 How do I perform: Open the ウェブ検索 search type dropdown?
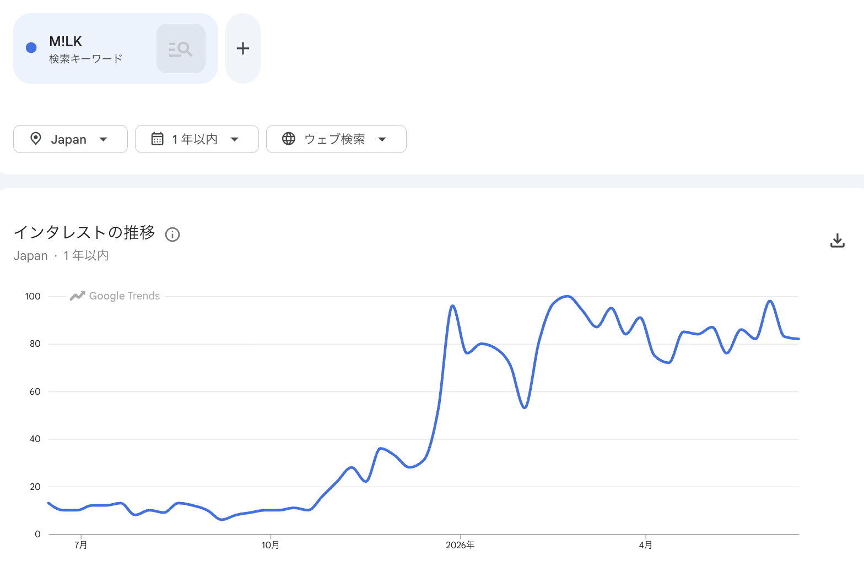click(x=336, y=139)
